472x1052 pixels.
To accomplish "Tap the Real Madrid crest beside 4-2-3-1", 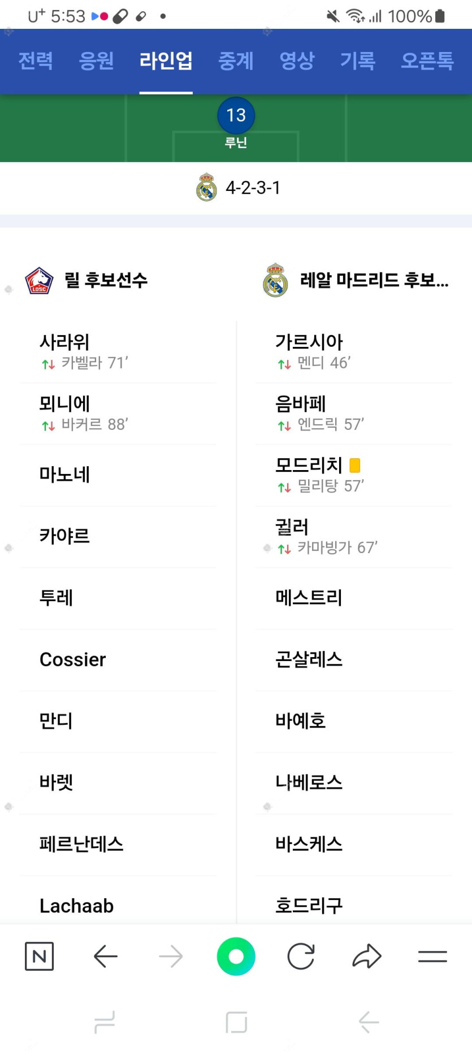I will click(207, 188).
